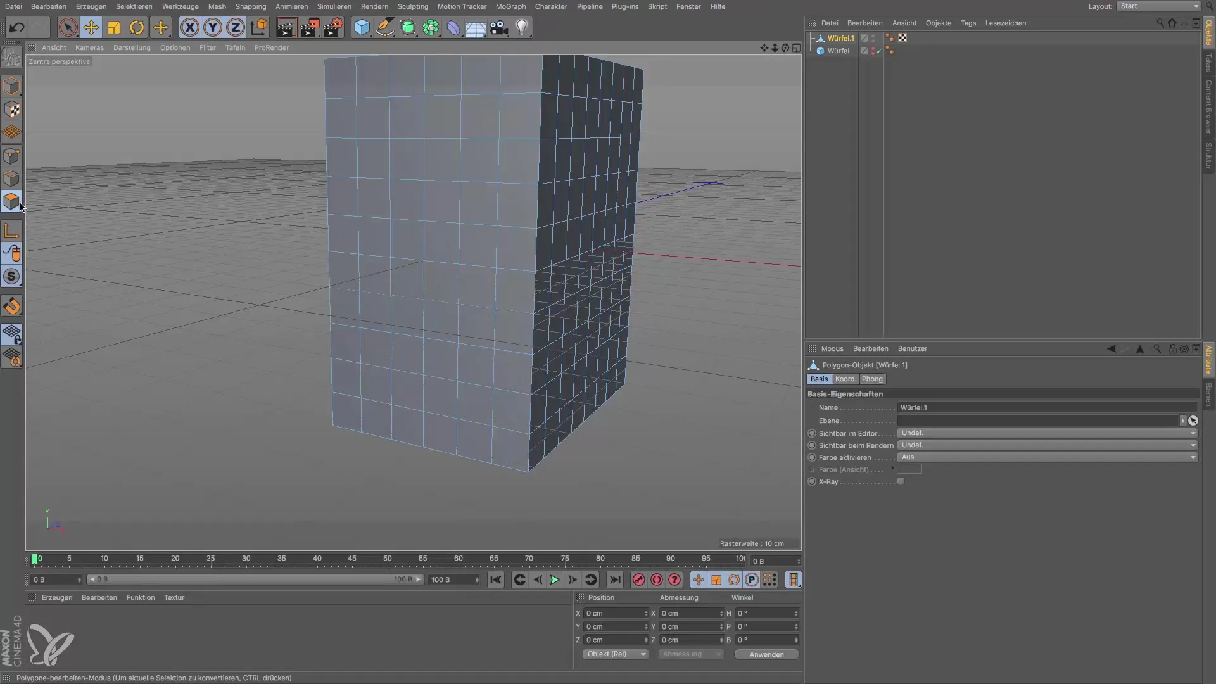The image size is (1216, 684).
Task: Switch to Edges mode
Action: [x=11, y=179]
